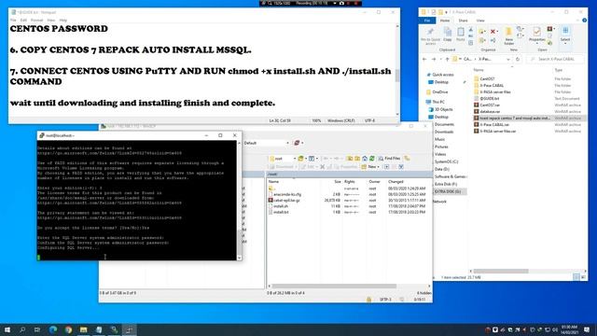The image size is (597, 336).
Task: Open the Windows Start menu
Action: [7, 329]
